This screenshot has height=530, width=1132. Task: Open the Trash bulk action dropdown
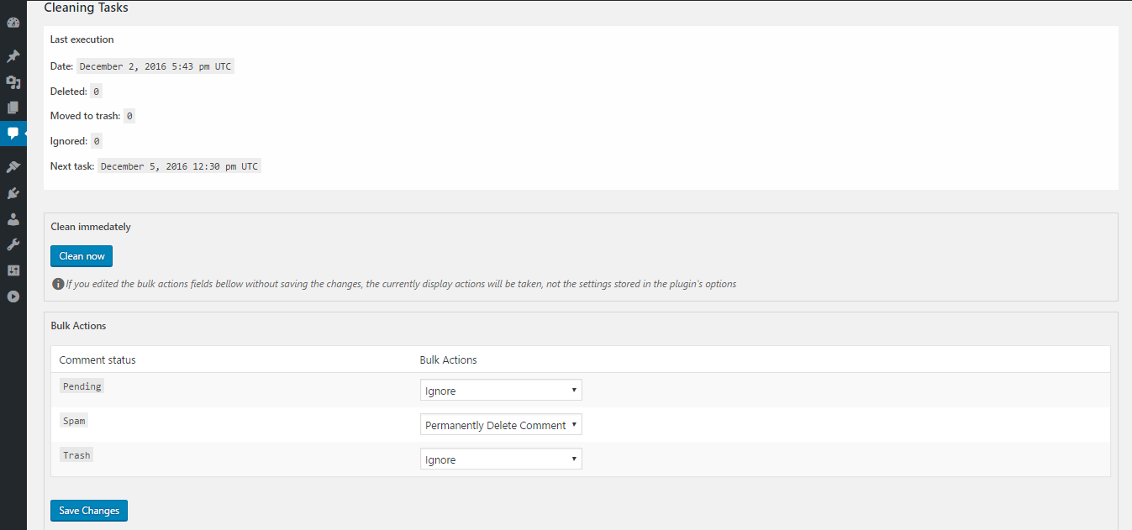[x=501, y=459]
